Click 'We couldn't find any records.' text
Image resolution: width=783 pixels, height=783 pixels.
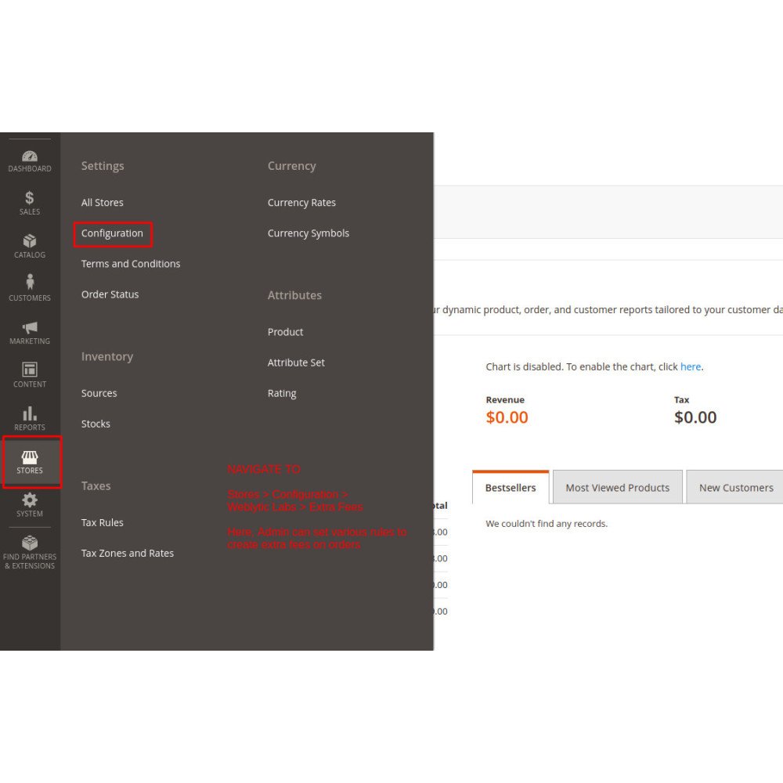pos(547,524)
